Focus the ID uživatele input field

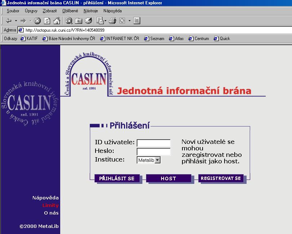(154, 143)
